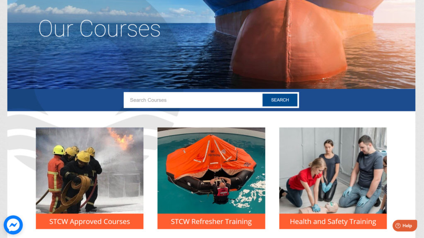This screenshot has height=238, width=424.
Task: Open the STCW Approved Courses label
Action: coord(89,221)
